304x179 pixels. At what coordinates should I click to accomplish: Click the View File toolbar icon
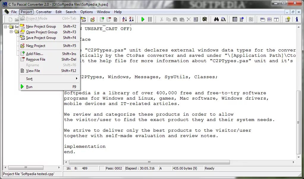click(115, 19)
